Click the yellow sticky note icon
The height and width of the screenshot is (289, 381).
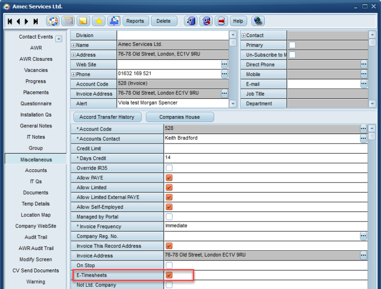coord(83,21)
